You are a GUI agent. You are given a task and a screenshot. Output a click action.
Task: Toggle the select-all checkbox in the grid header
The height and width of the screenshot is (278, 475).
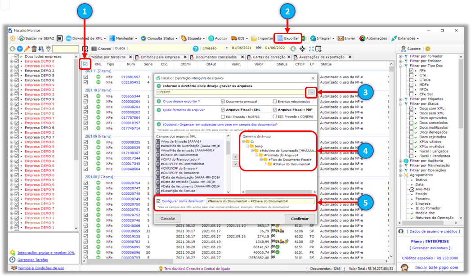tap(85, 64)
